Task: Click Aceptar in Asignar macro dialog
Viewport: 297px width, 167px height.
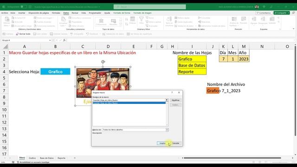Action: pyautogui.click(x=162, y=143)
